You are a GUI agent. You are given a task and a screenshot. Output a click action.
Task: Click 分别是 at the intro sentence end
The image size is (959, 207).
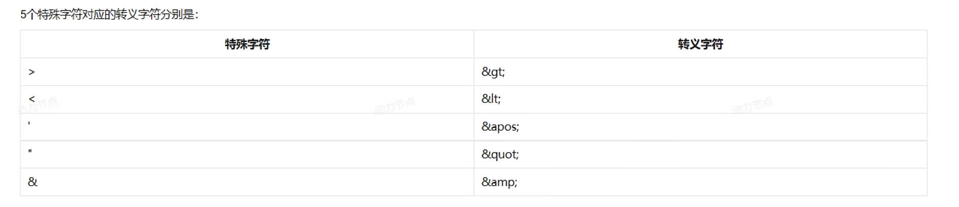point(176,15)
